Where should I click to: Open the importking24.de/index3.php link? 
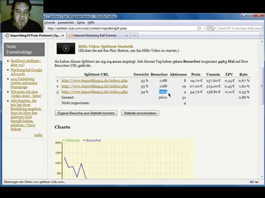tap(94, 92)
